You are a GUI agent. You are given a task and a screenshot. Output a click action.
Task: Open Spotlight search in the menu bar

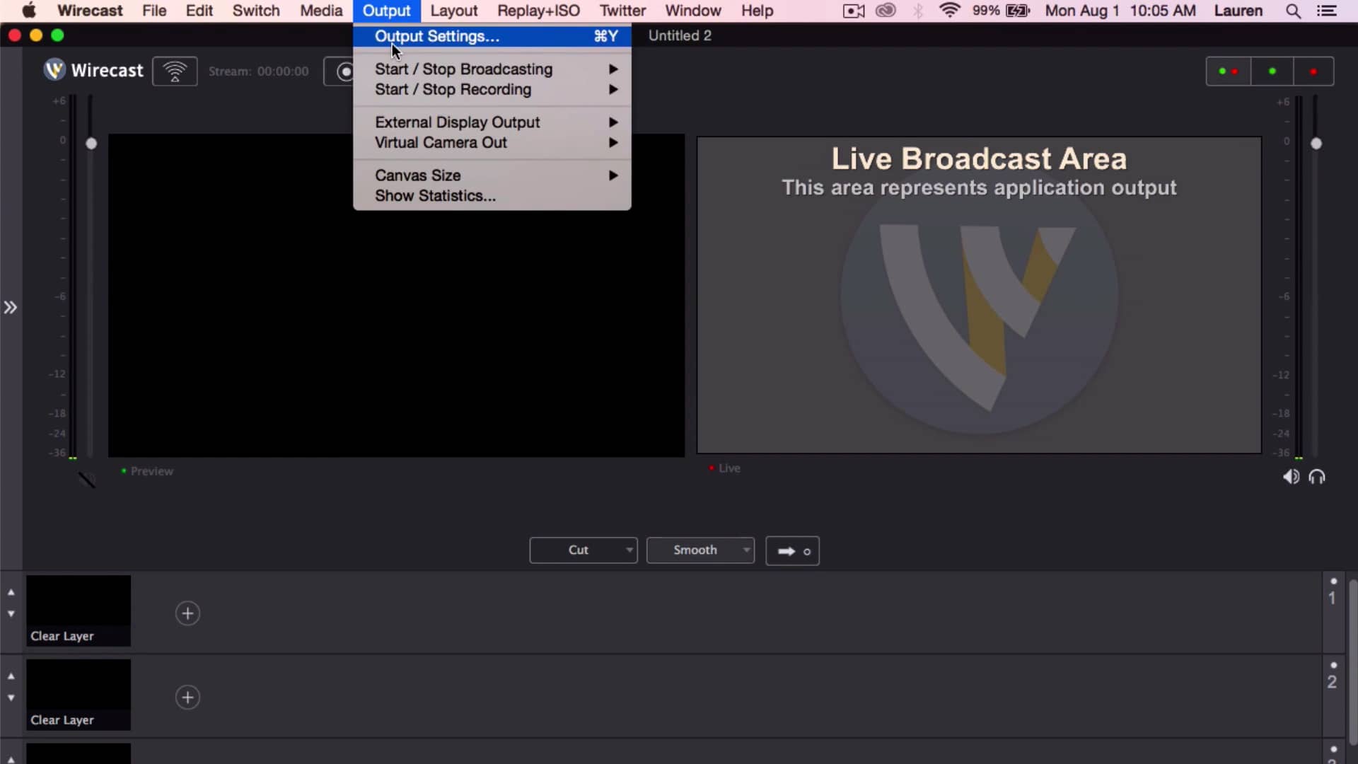click(x=1294, y=11)
